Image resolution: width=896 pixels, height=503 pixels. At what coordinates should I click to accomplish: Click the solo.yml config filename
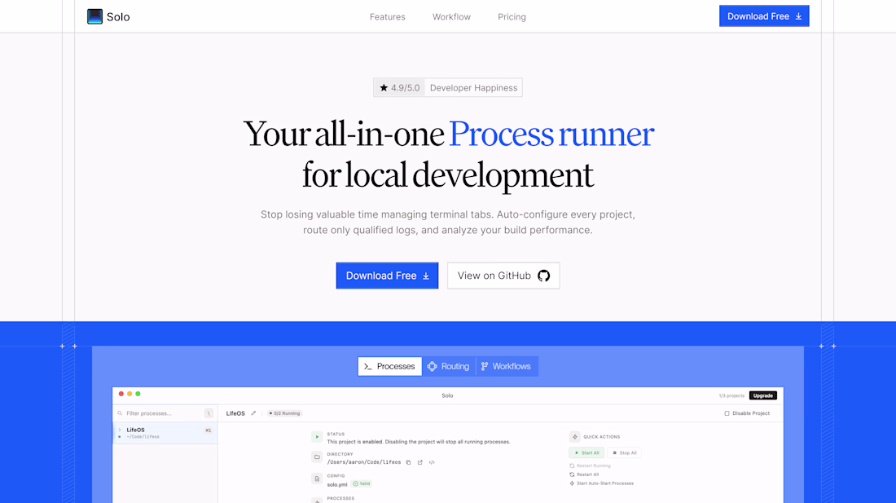point(337,484)
